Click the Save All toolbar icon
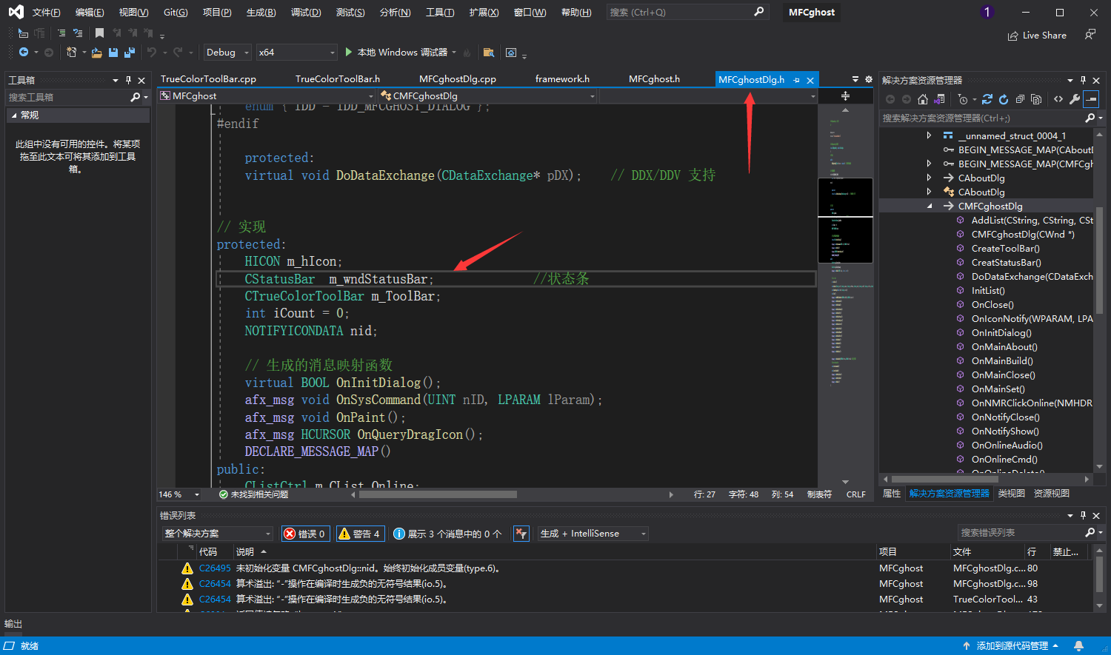The image size is (1111, 655). pos(130,53)
